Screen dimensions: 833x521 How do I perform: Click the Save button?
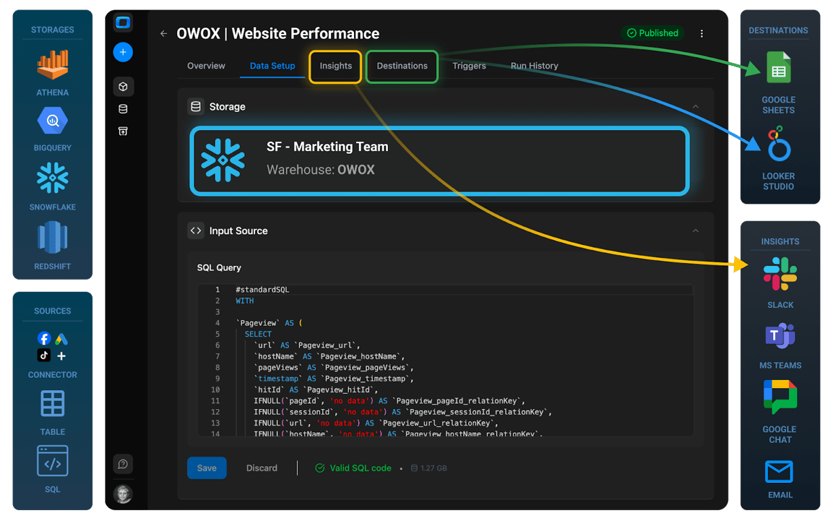coord(207,468)
